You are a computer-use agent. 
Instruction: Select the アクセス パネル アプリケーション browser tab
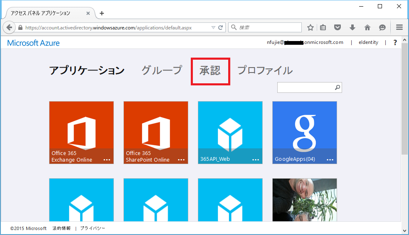(x=49, y=13)
